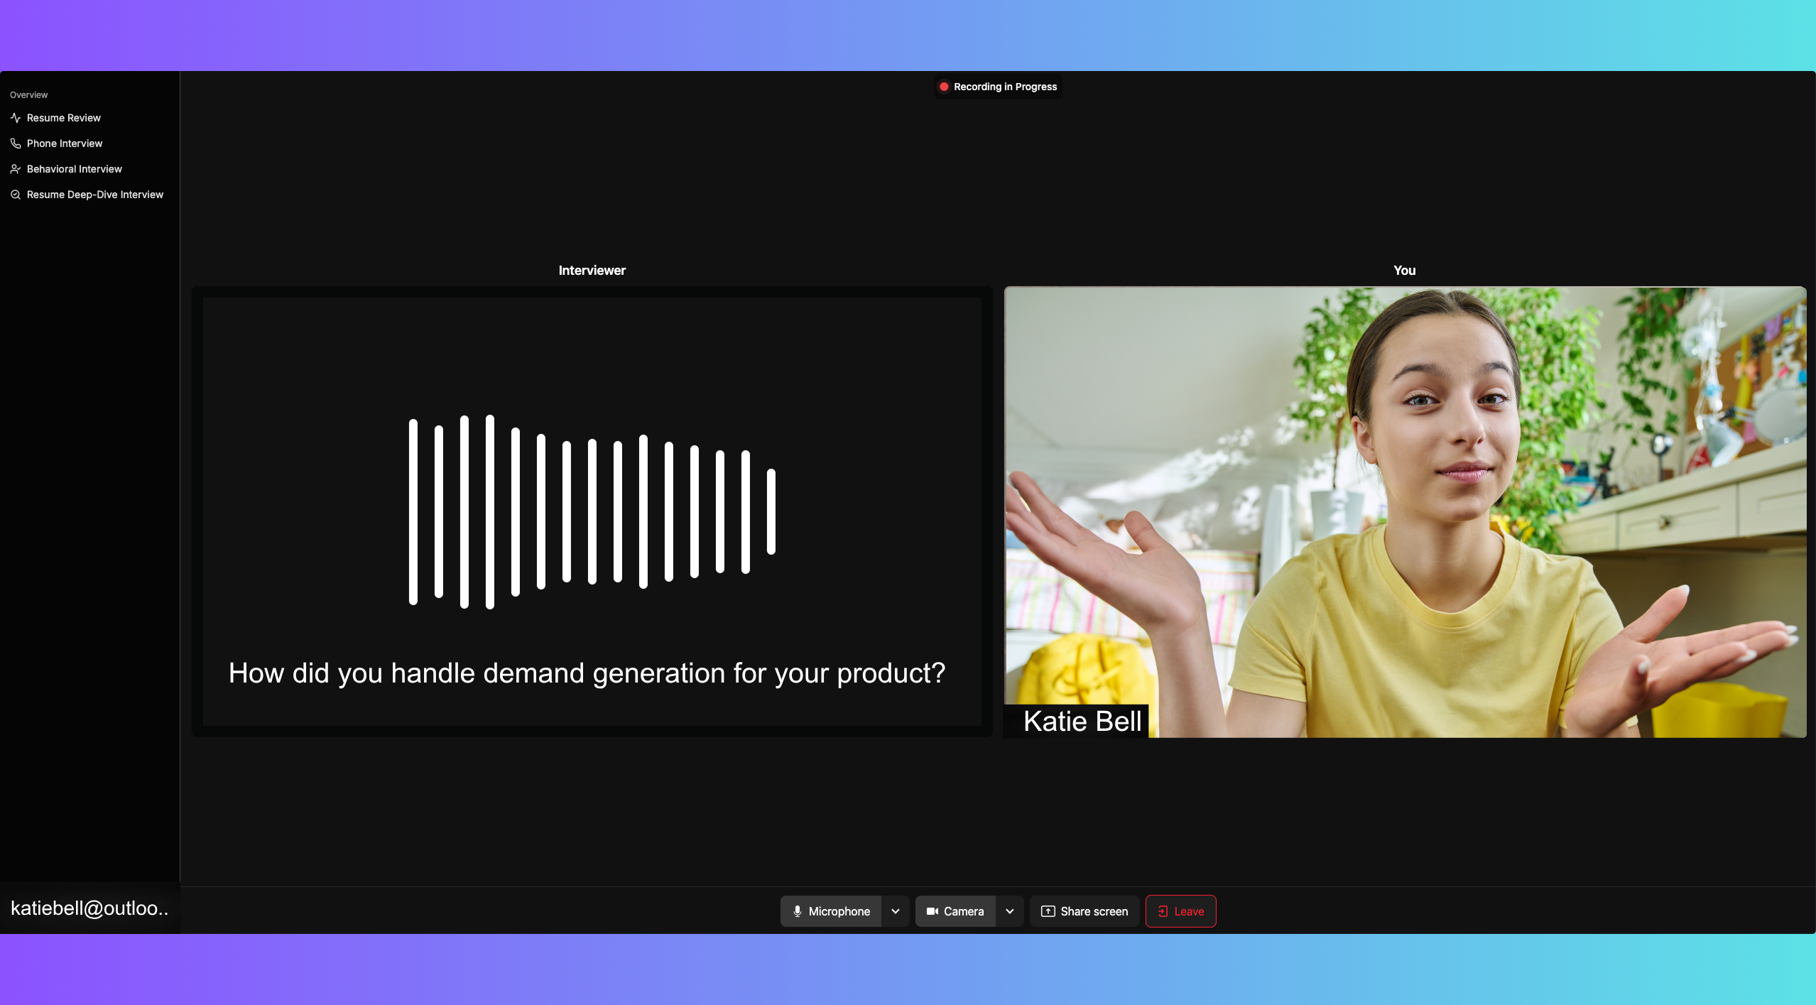The width and height of the screenshot is (1816, 1005).
Task: Expand the microphone device dropdown chevron
Action: tap(896, 911)
